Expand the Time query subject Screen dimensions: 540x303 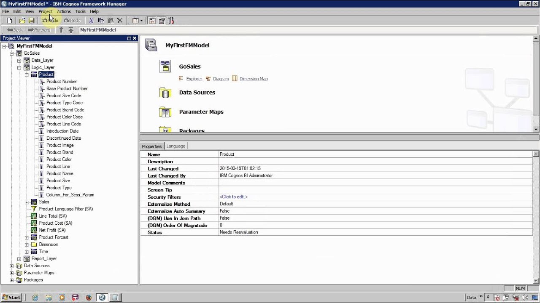[x=27, y=252]
